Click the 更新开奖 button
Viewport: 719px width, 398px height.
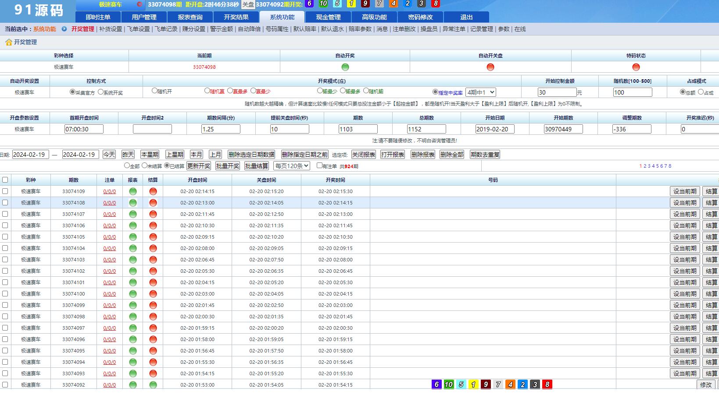(198, 166)
